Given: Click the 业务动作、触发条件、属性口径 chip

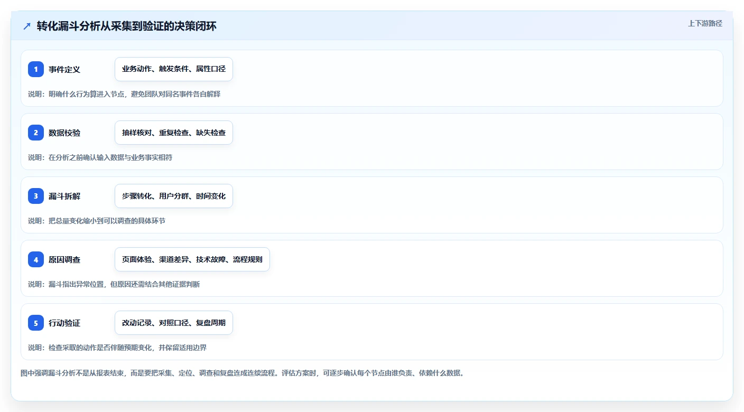Looking at the screenshot, I should click(174, 69).
